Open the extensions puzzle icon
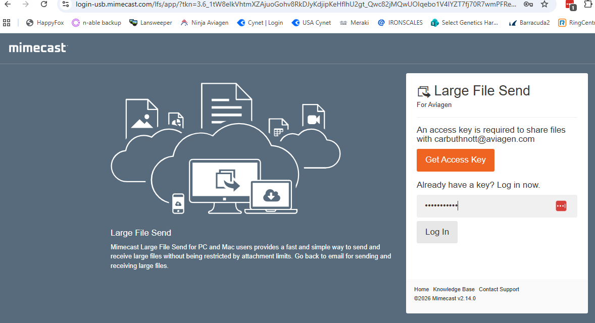The width and height of the screenshot is (595, 323). point(588,5)
